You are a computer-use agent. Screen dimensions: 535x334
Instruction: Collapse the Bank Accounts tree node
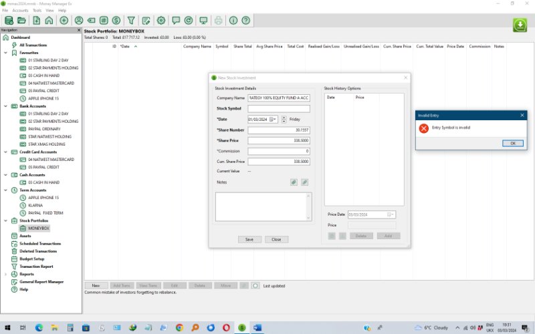pyautogui.click(x=5, y=106)
